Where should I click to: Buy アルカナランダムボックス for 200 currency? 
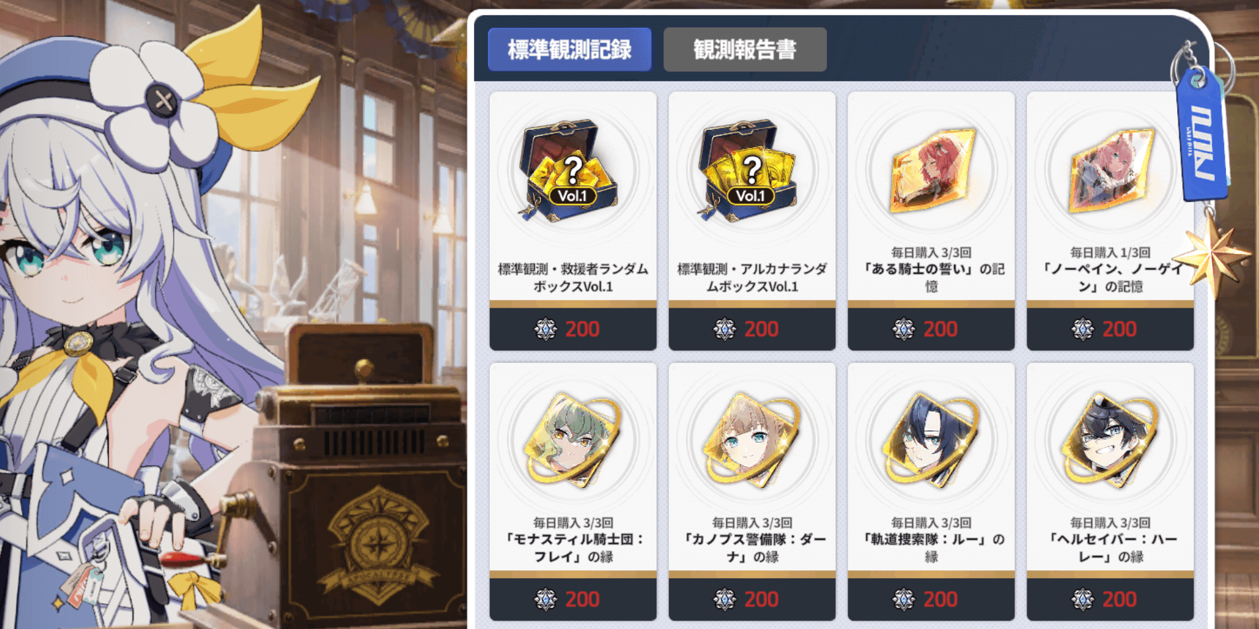pos(752,329)
